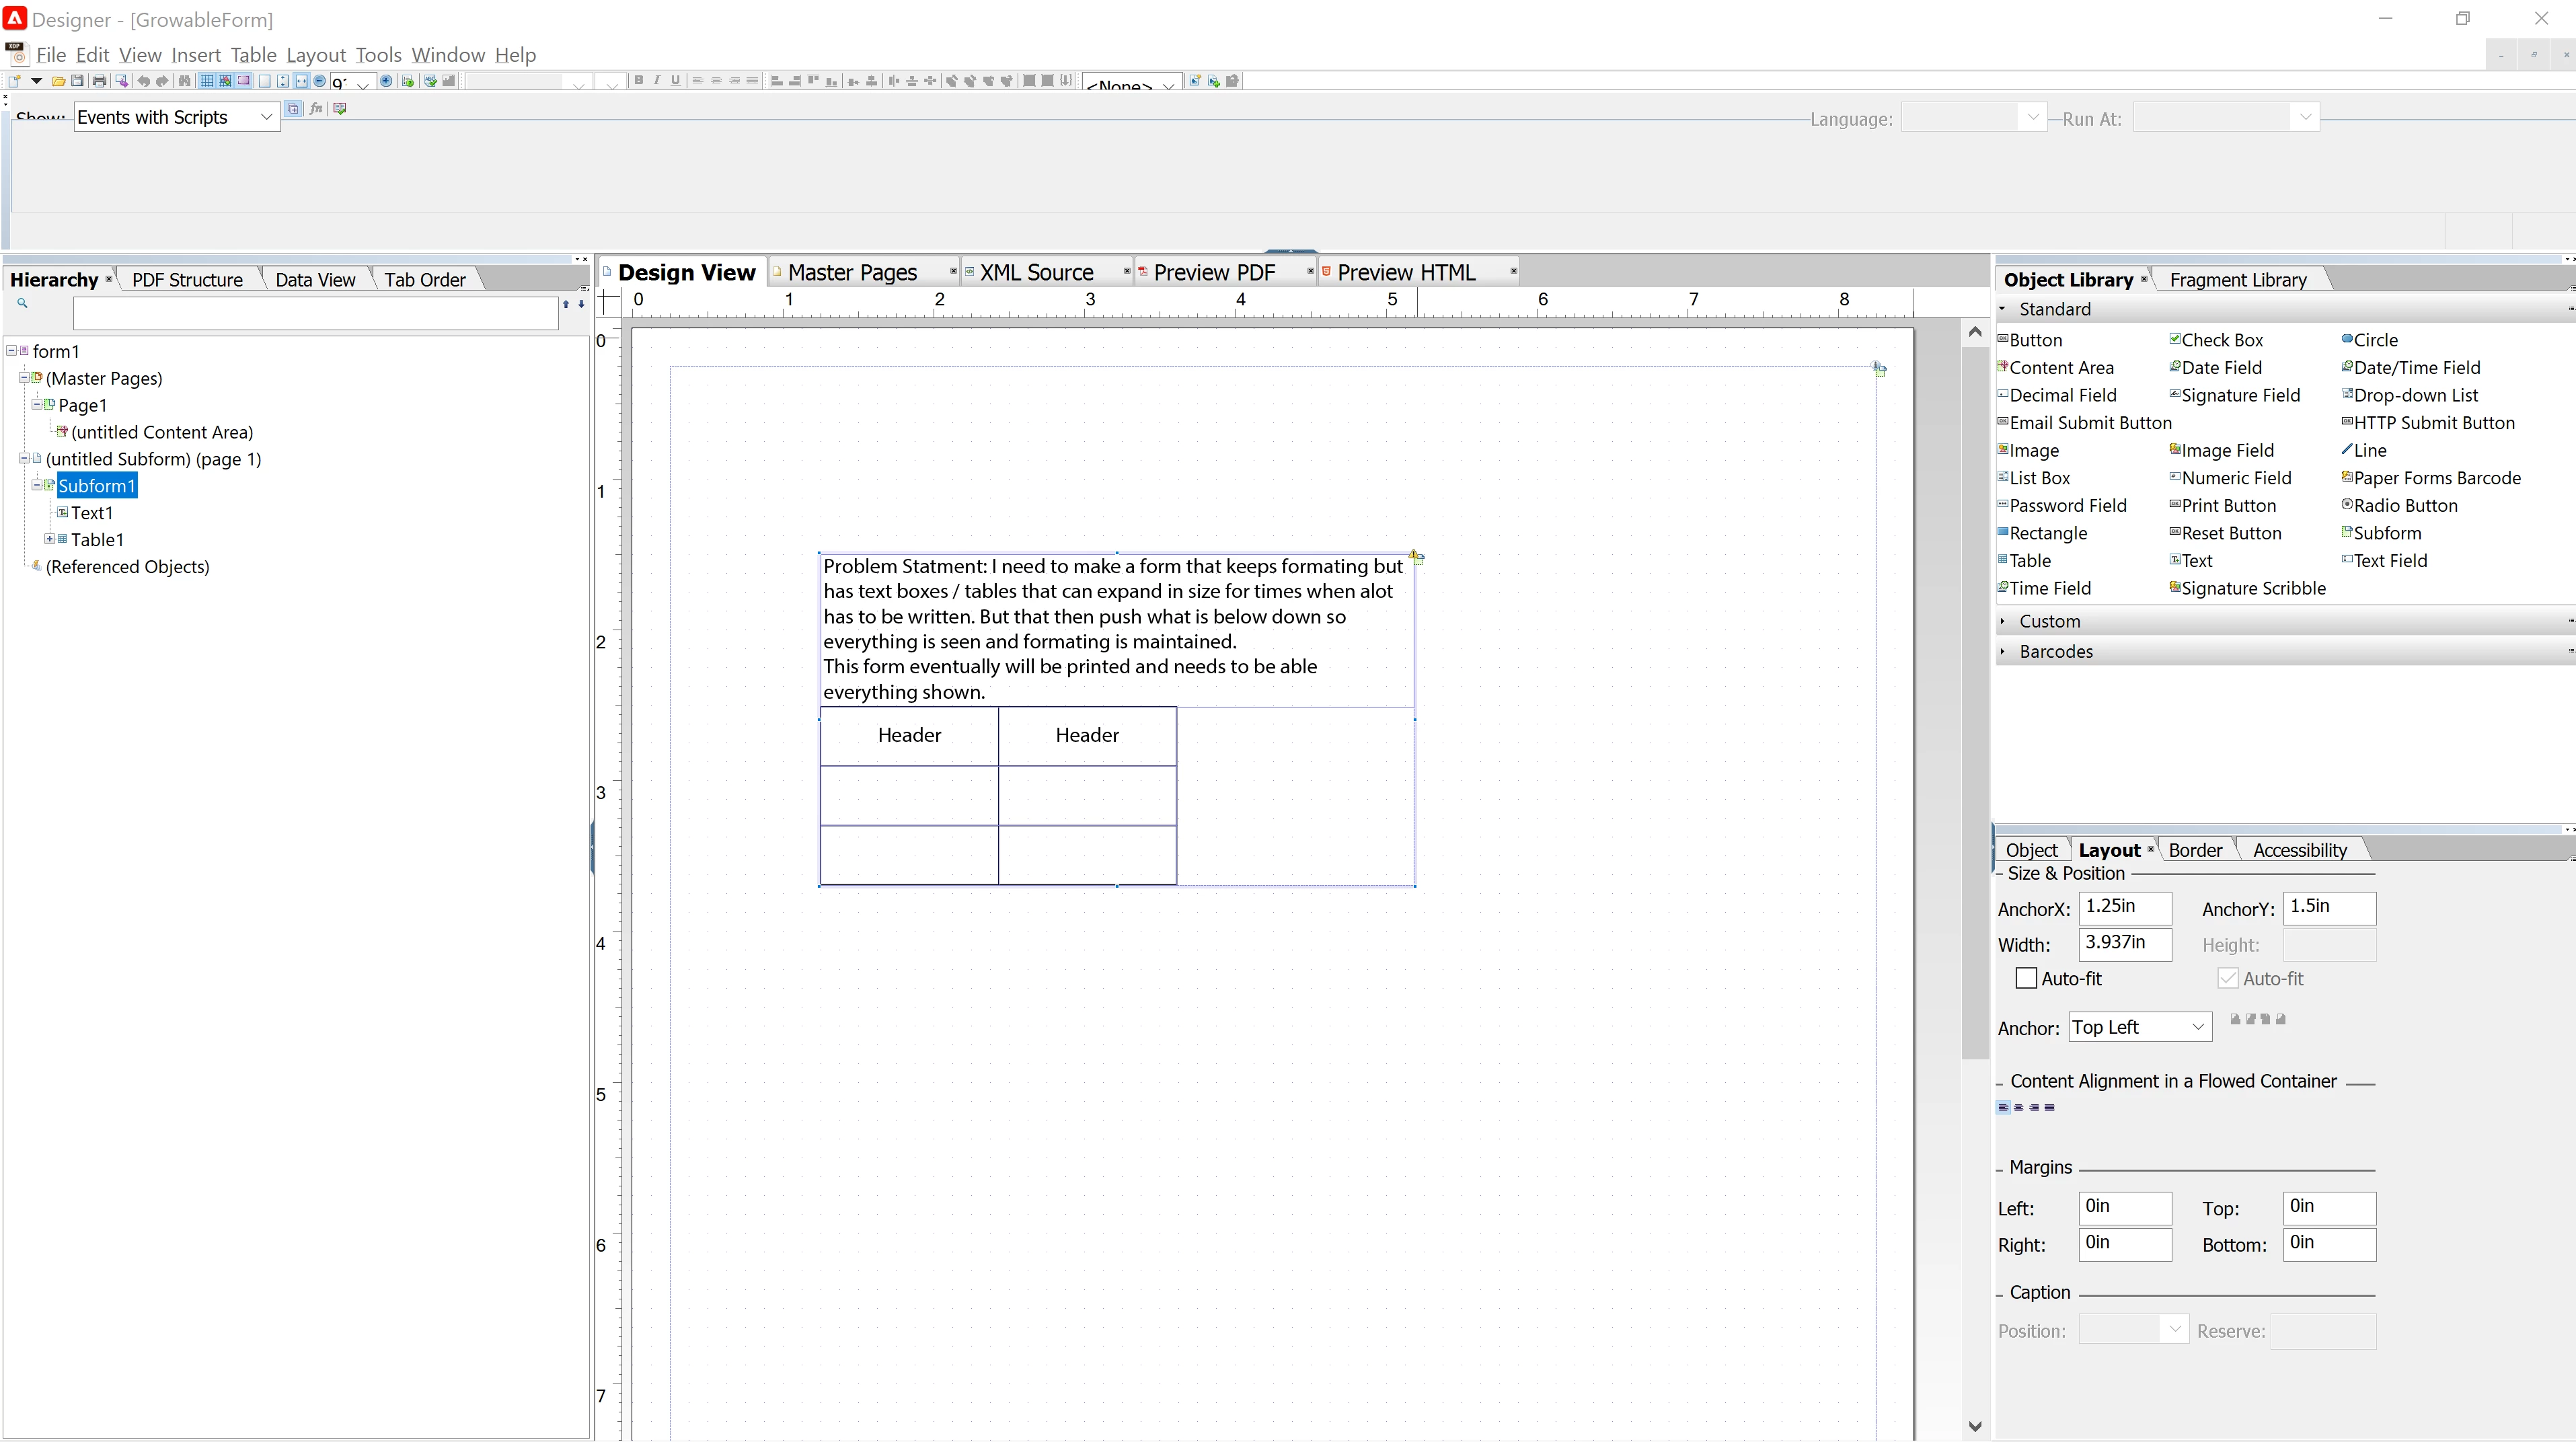This screenshot has height=1442, width=2576.
Task: Click the Zoom Out minus icon
Action: (319, 81)
